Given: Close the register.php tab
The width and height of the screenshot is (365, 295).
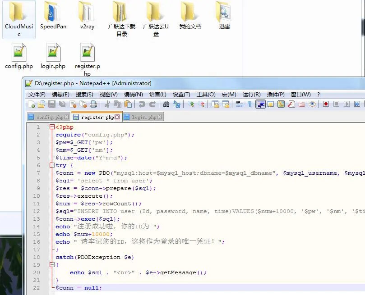Looking at the screenshot, I should pos(117,117).
